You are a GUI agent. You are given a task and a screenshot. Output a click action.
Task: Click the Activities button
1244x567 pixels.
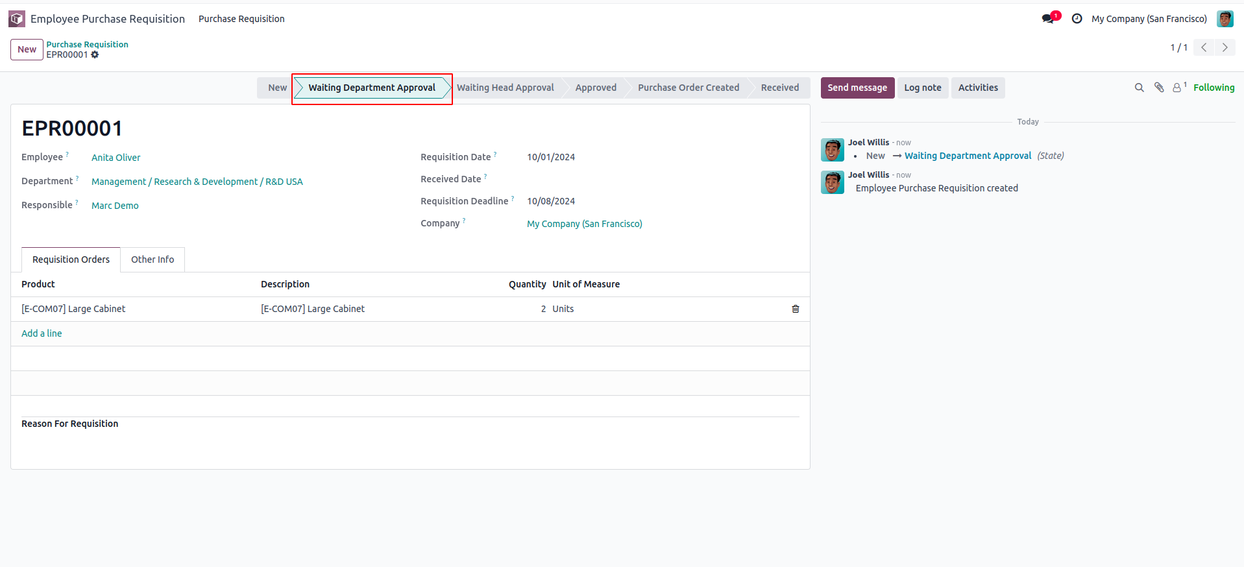pos(978,88)
